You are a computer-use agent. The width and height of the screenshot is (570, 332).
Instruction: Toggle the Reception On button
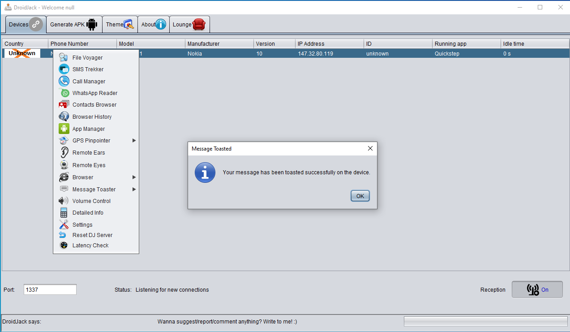(x=537, y=289)
